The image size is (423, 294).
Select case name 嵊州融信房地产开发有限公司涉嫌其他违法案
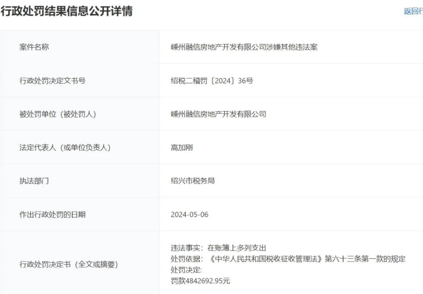point(244,47)
